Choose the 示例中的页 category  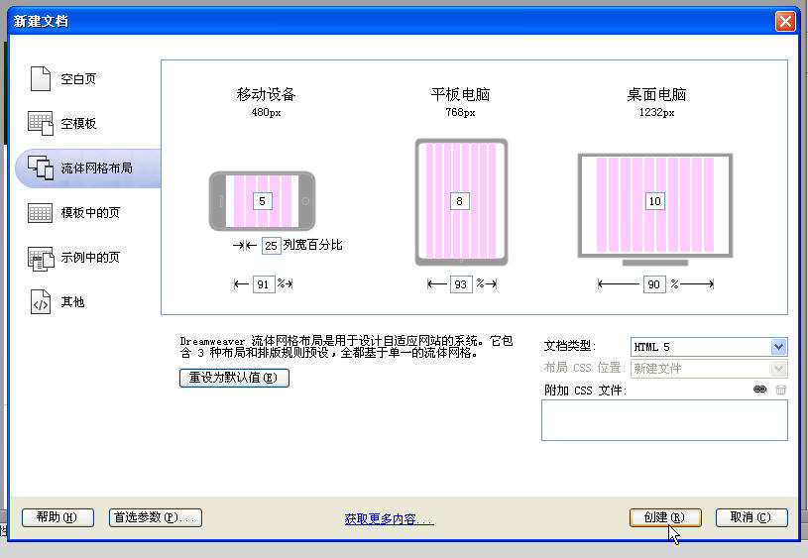point(90,257)
